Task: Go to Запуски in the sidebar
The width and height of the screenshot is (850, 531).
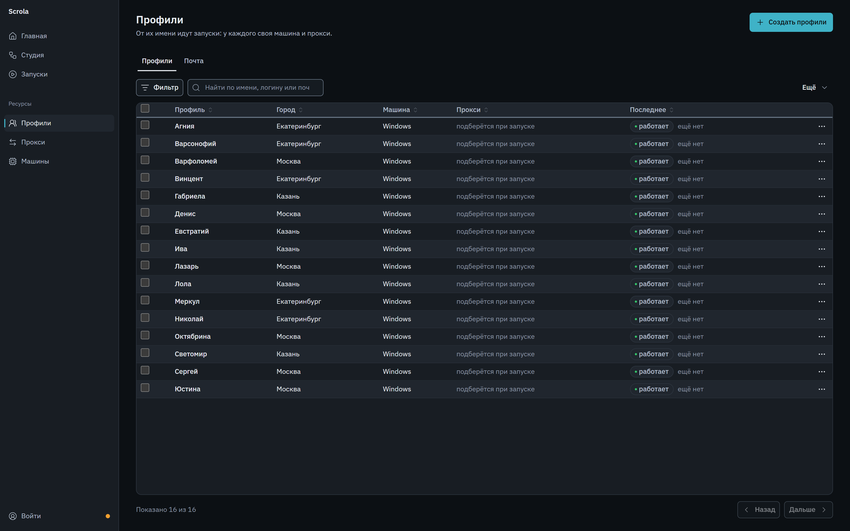Action: tap(59, 74)
